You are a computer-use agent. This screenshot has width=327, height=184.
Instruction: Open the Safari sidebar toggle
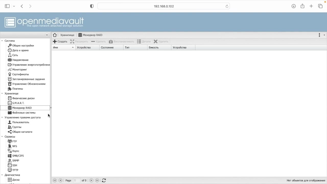(7, 6)
